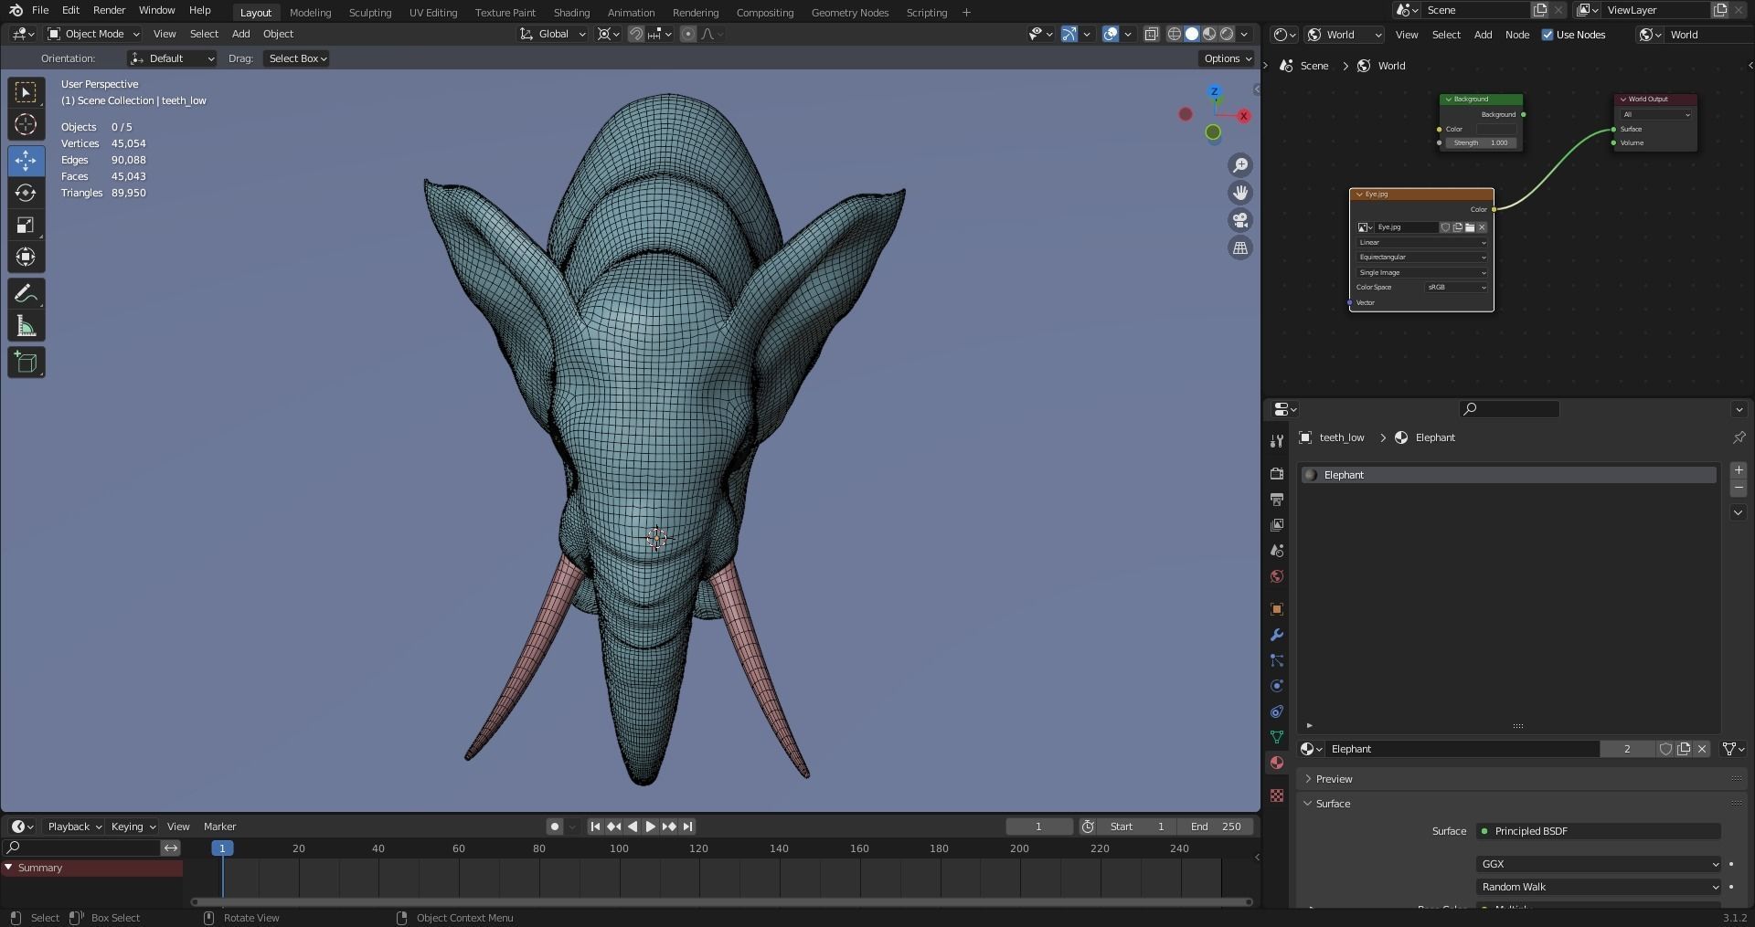Toggle camera view icon in viewport

tap(1240, 220)
